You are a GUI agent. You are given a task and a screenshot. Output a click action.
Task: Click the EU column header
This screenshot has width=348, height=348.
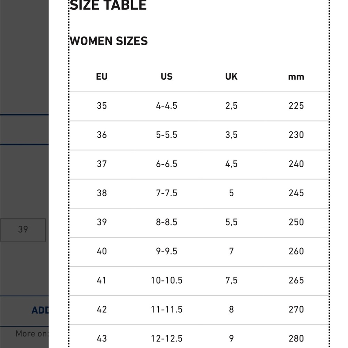pos(102,77)
